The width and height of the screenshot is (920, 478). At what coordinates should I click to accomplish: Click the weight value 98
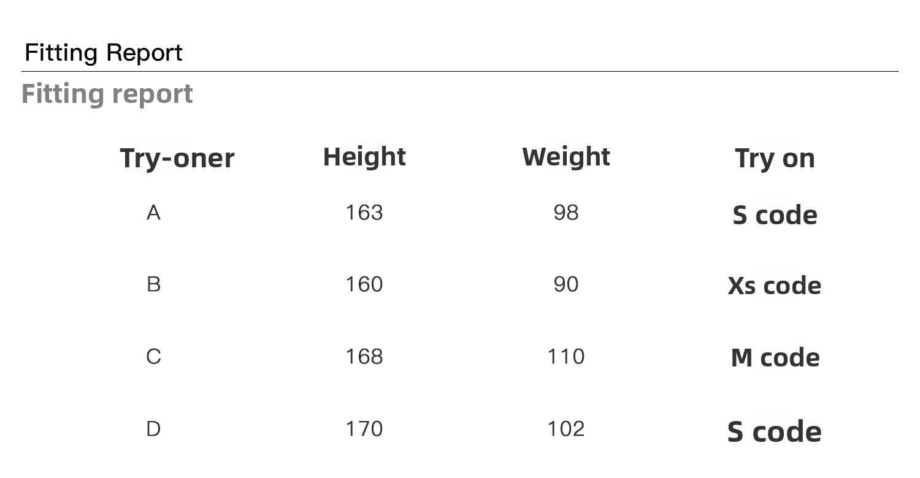point(565,213)
